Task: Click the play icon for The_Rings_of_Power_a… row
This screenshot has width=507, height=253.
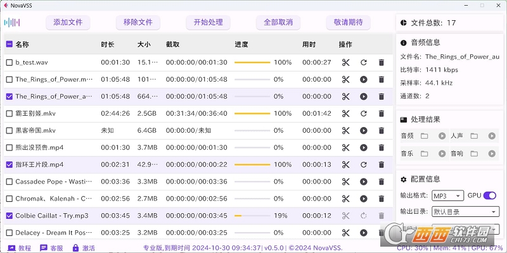Action: pos(364,97)
